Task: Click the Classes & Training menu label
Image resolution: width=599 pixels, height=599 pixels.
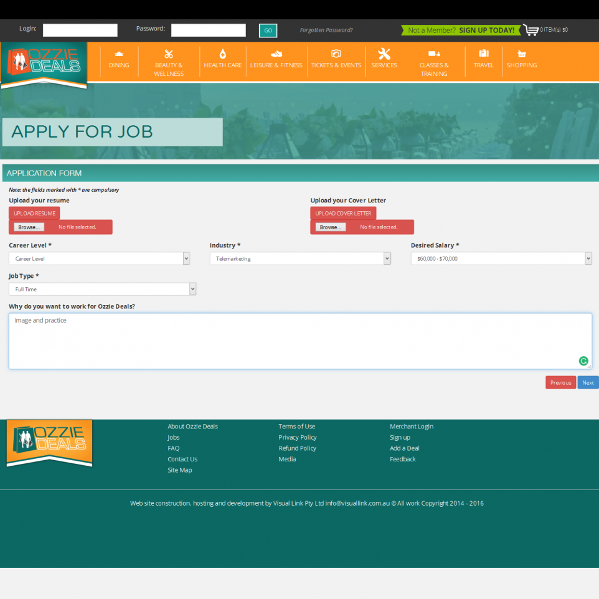Action: tap(434, 70)
